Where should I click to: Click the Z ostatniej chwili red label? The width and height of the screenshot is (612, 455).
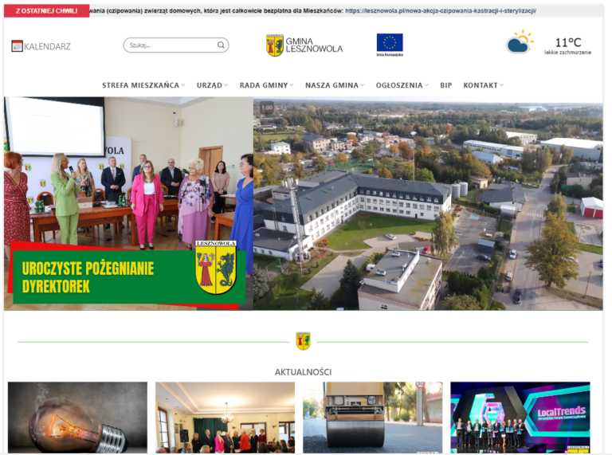46,11
